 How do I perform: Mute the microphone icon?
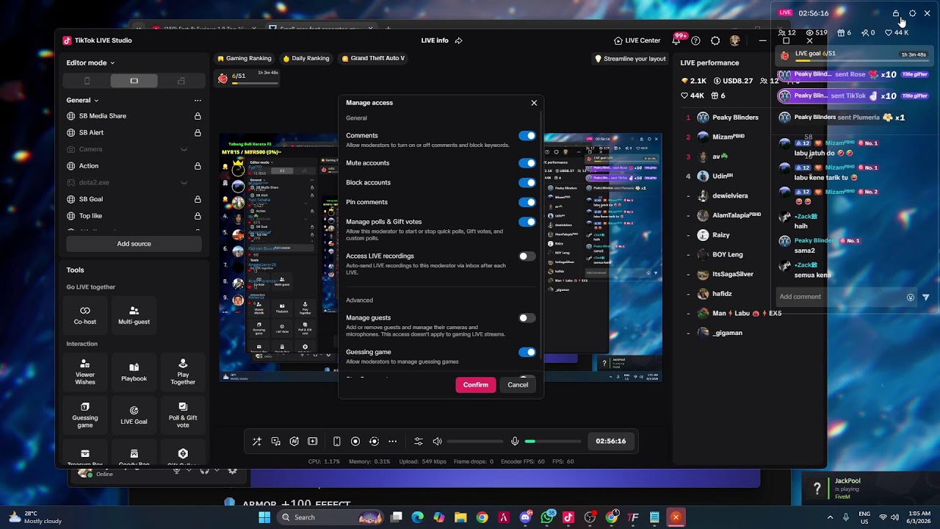[x=515, y=442]
